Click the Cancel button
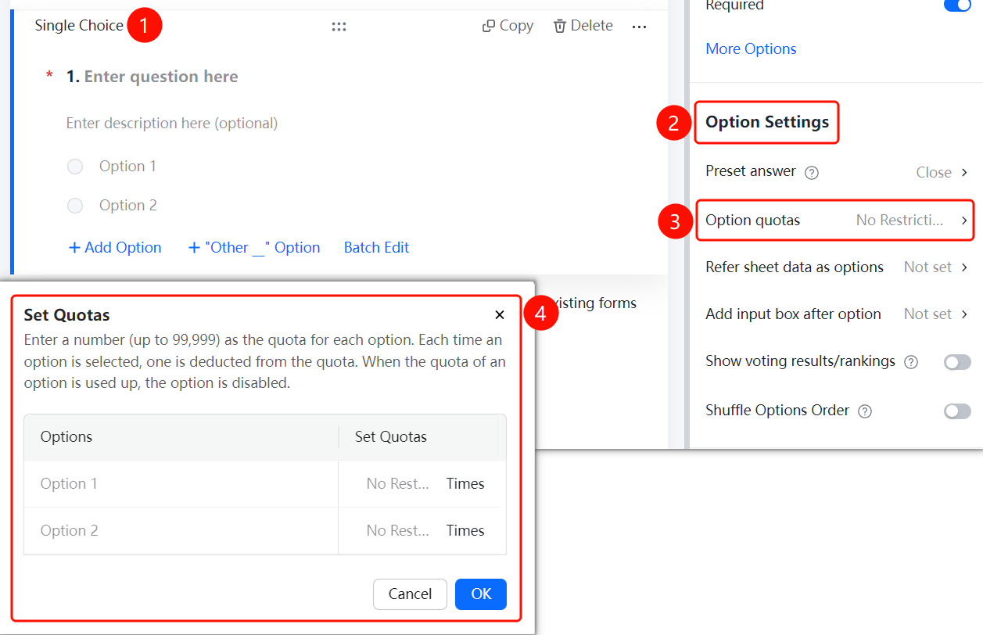The height and width of the screenshot is (635, 983). [410, 594]
